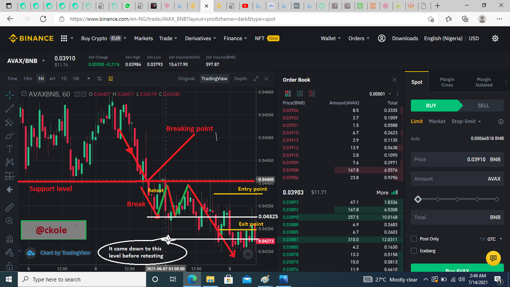Open the TIF GTC dropdown

(x=491, y=239)
